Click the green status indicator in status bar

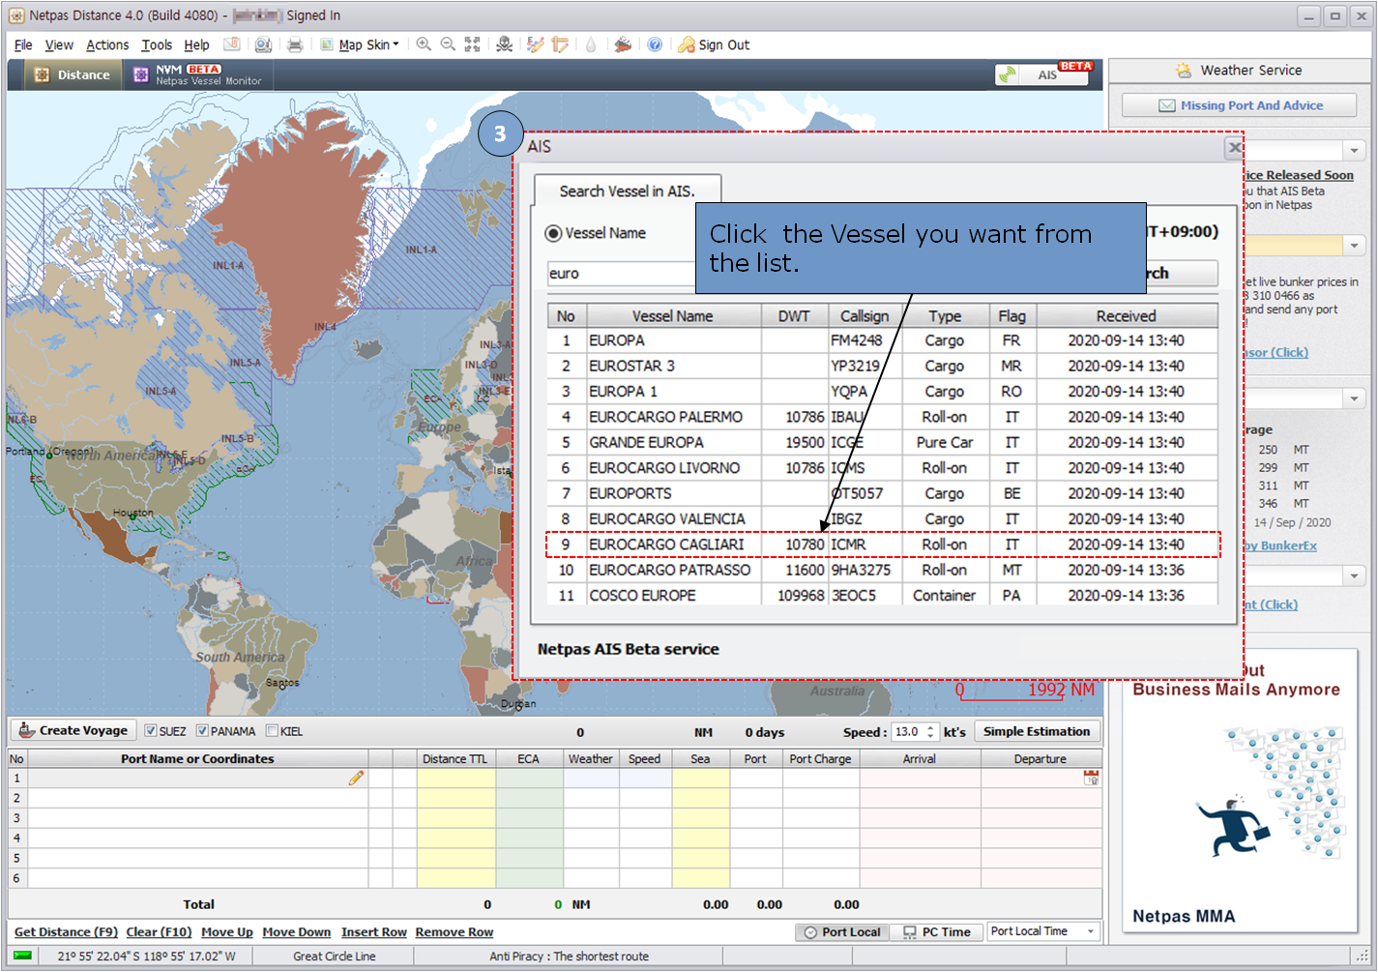tap(22, 956)
